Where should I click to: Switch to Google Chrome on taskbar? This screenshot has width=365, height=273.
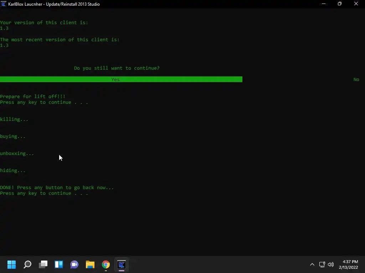[106, 264]
